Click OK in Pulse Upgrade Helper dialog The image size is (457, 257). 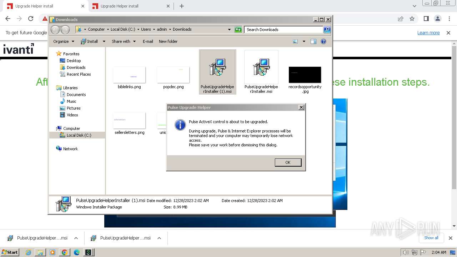[288, 162]
